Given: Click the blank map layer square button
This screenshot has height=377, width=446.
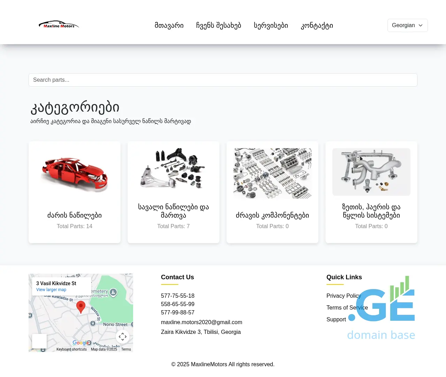Looking at the screenshot, I should coord(39,341).
